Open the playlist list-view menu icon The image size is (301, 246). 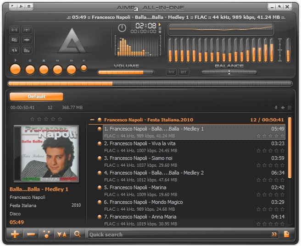point(290,108)
